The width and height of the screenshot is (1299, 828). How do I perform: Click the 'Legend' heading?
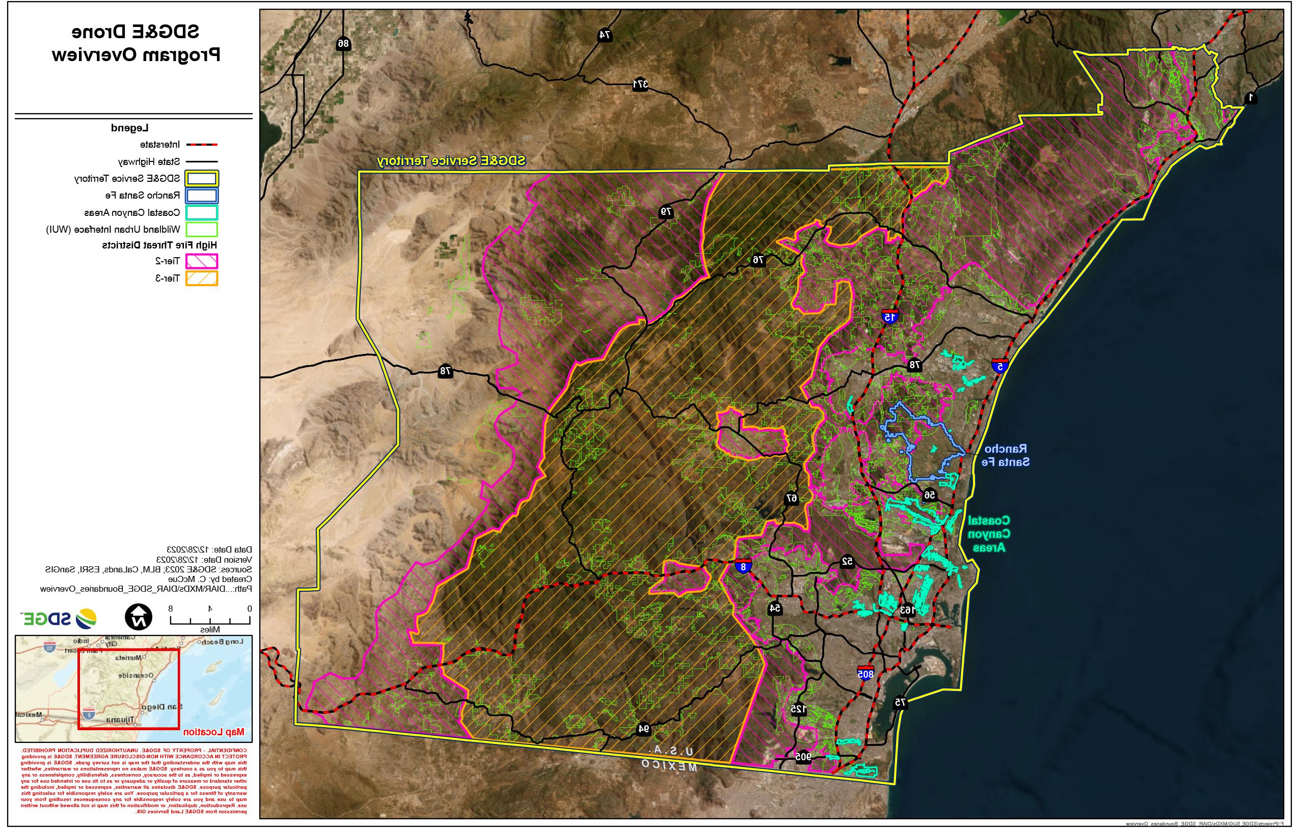click(130, 128)
